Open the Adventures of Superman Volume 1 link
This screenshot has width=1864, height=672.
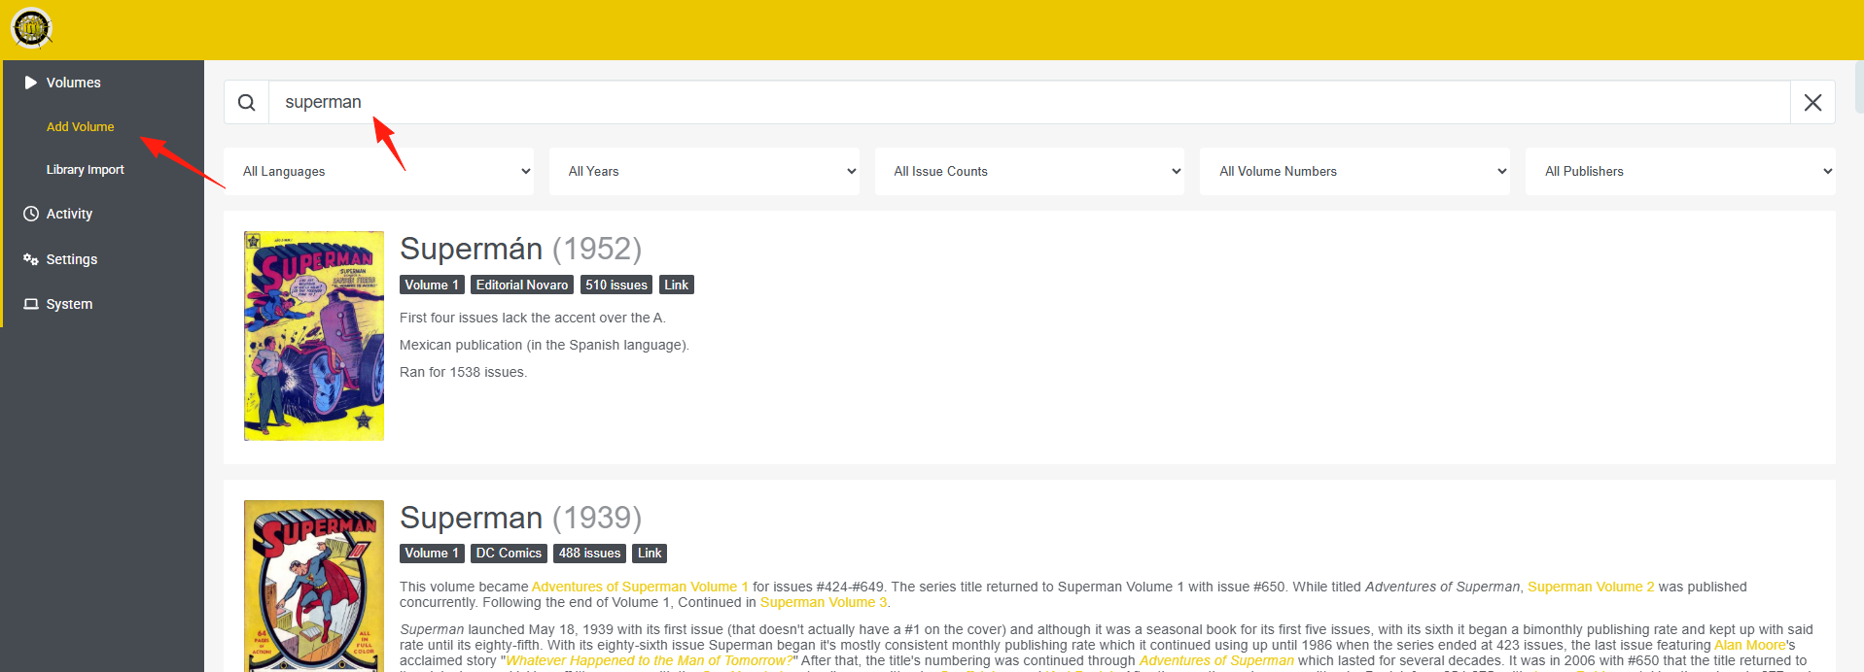[x=640, y=587]
